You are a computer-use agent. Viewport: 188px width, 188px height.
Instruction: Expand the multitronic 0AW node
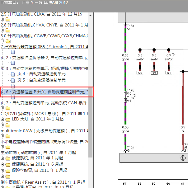tap(2, 125)
